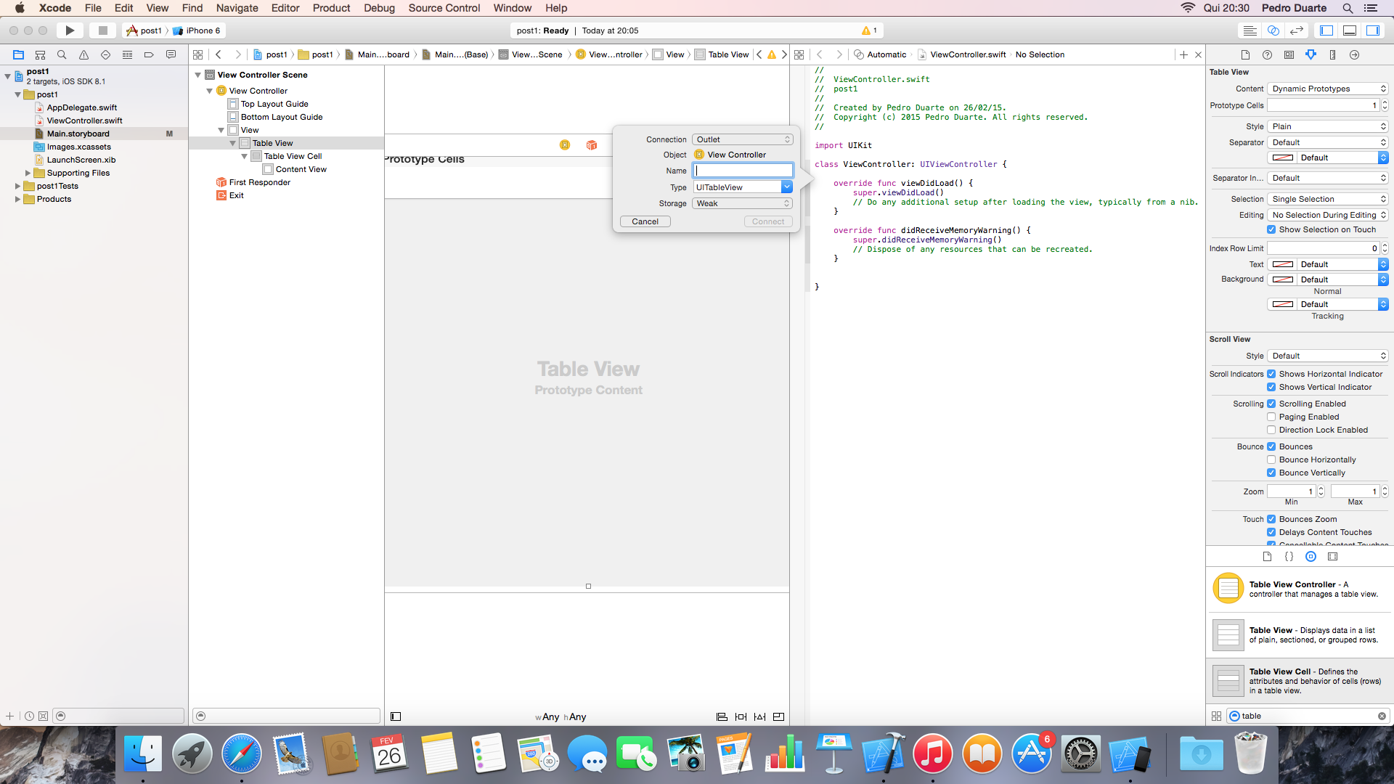Toggle Shows Vertical Indicator
Image resolution: width=1394 pixels, height=784 pixels.
click(x=1271, y=387)
